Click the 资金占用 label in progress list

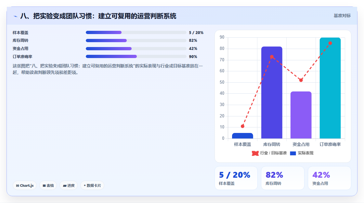pyautogui.click(x=20, y=49)
